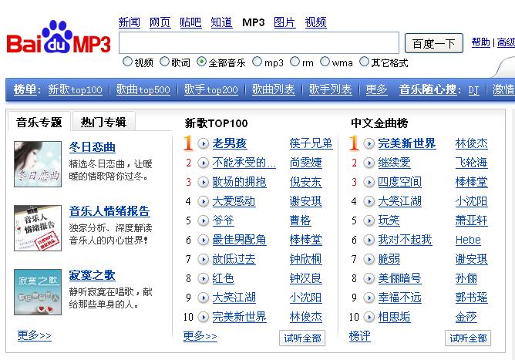Play the song 四度空间
This screenshot has height=360, width=515.
coord(369,182)
